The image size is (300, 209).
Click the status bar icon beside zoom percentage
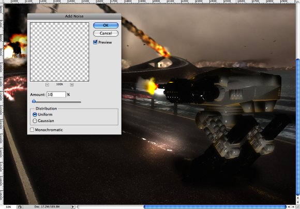[x=20, y=207]
